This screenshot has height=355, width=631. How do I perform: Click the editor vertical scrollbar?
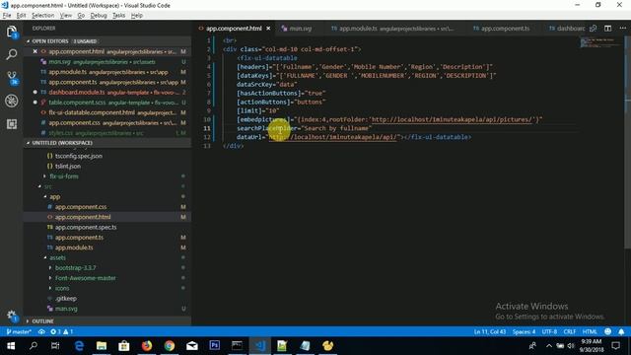[x=627, y=141]
